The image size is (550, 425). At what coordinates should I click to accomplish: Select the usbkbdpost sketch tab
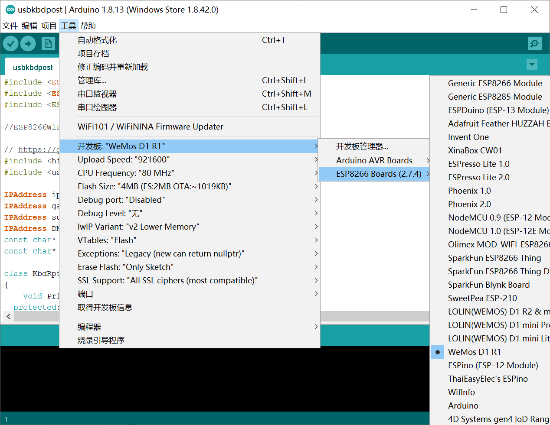coord(33,67)
